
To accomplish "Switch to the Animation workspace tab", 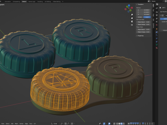I will point(8,1).
